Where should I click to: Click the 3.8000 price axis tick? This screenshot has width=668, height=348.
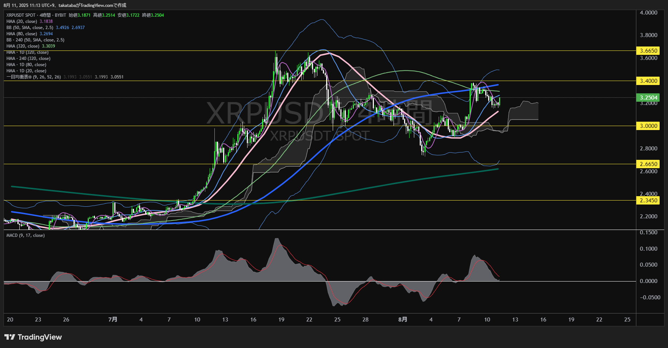tap(649, 35)
